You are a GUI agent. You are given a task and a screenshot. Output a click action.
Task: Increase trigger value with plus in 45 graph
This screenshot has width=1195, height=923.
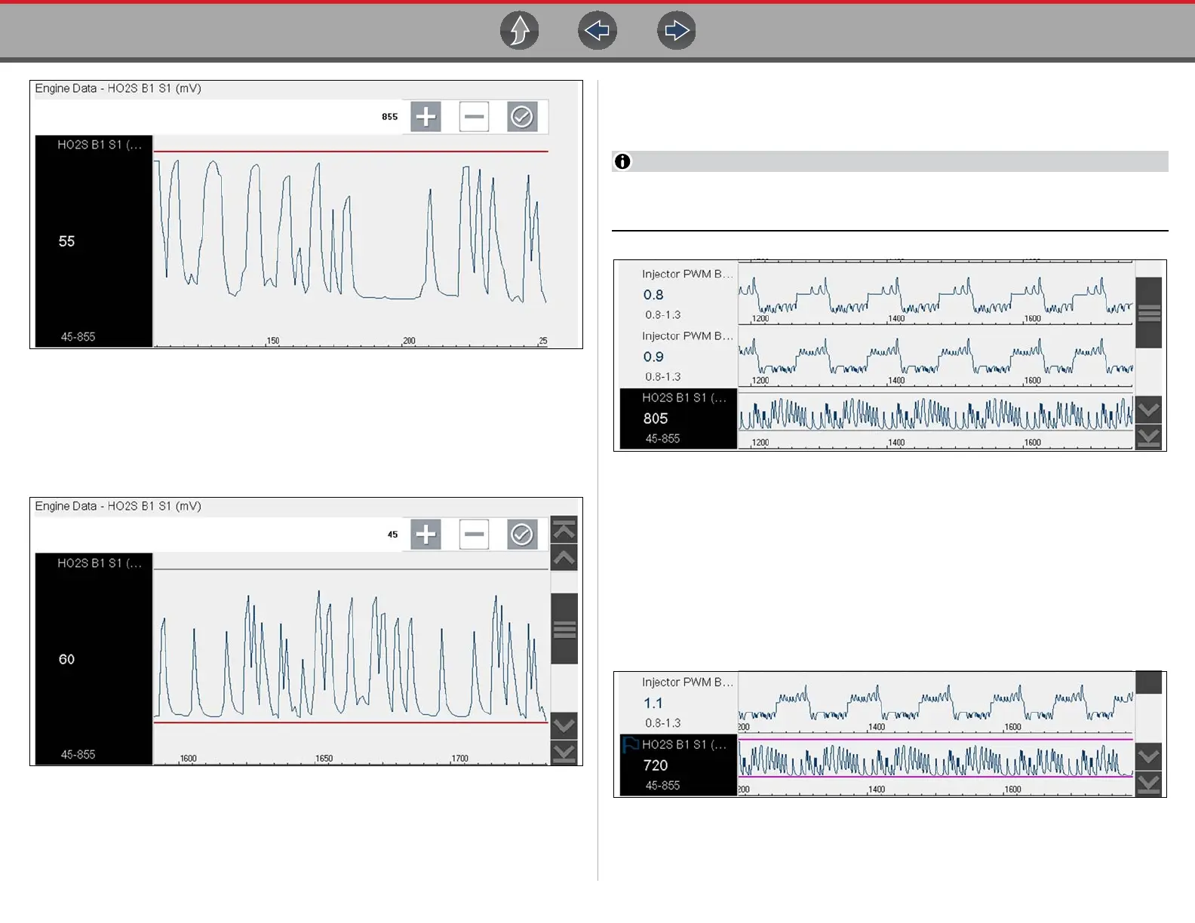pyautogui.click(x=425, y=535)
